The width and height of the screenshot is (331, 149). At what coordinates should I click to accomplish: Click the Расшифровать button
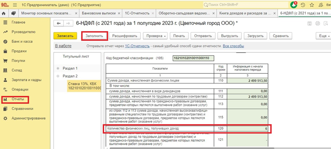point(125,36)
